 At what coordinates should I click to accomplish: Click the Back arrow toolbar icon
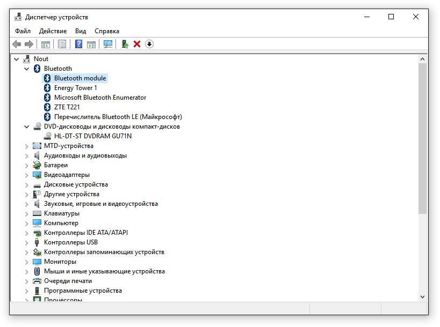coord(17,44)
